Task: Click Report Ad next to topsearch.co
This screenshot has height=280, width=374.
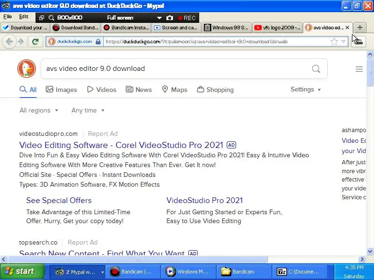Action: (x=83, y=242)
